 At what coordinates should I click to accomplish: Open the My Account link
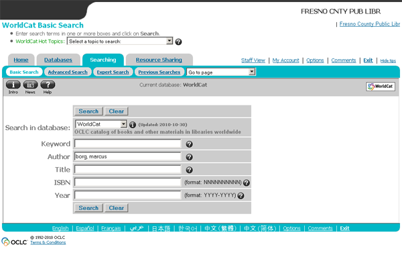pos(285,60)
